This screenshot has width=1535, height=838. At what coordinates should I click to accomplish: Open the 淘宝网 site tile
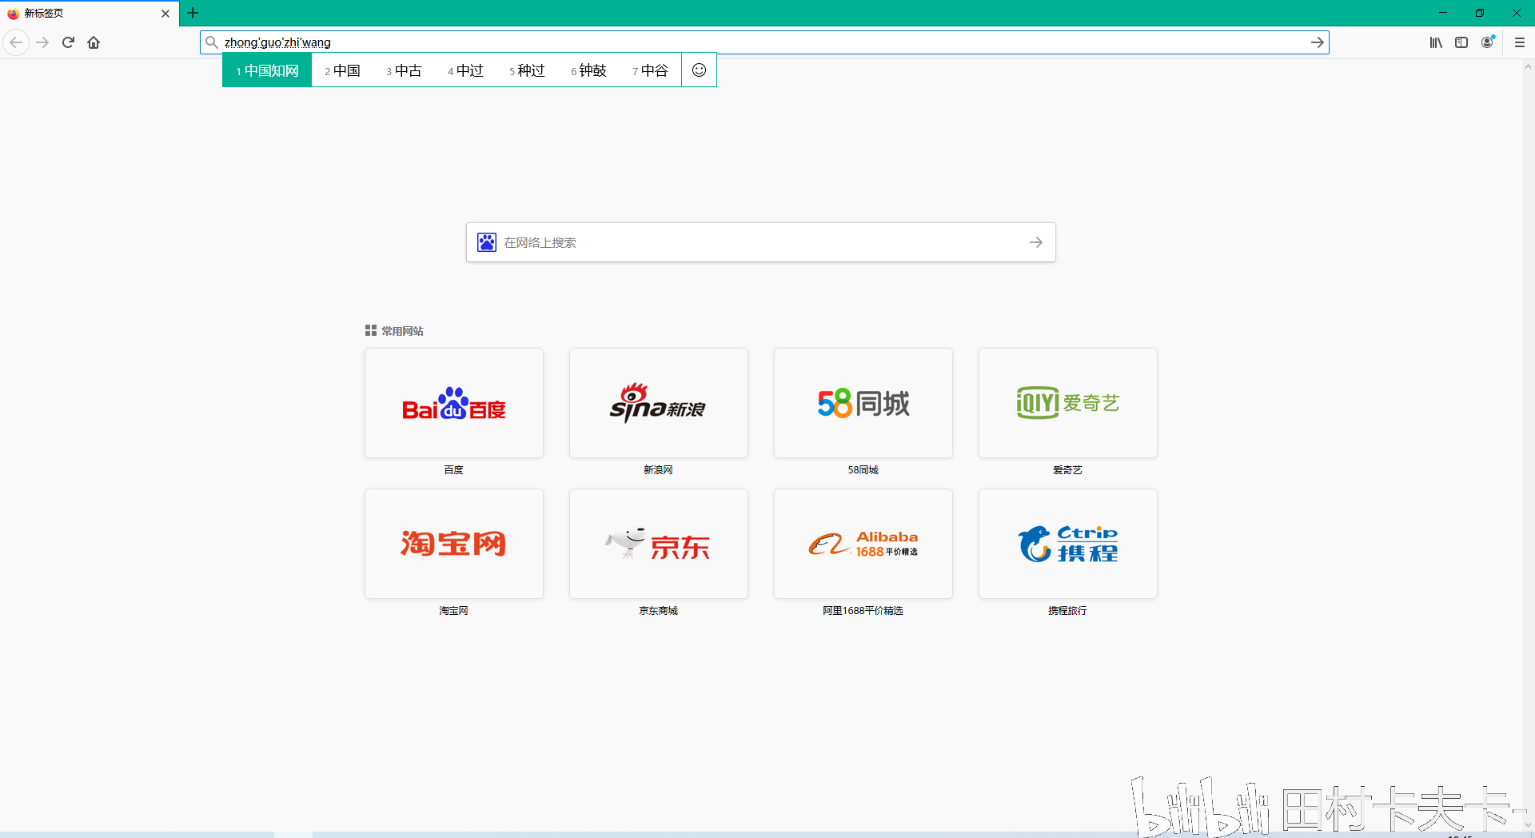click(x=454, y=544)
